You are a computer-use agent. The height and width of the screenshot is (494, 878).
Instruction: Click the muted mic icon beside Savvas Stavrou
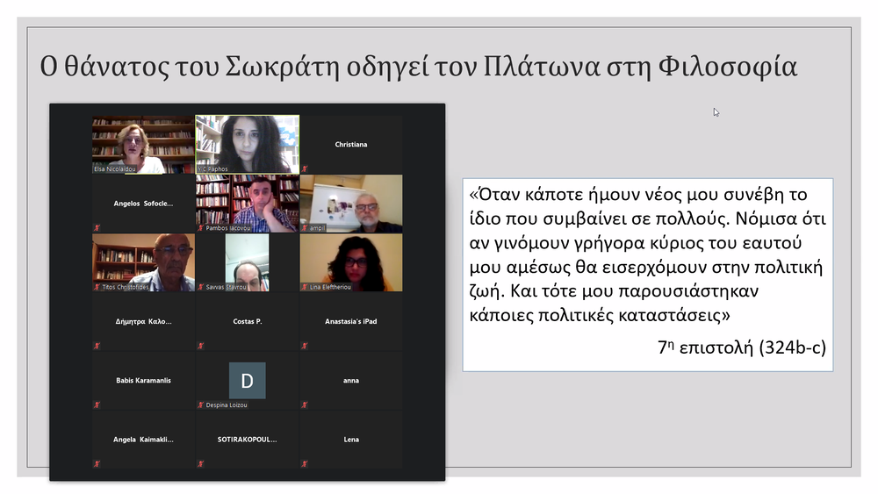coord(200,287)
